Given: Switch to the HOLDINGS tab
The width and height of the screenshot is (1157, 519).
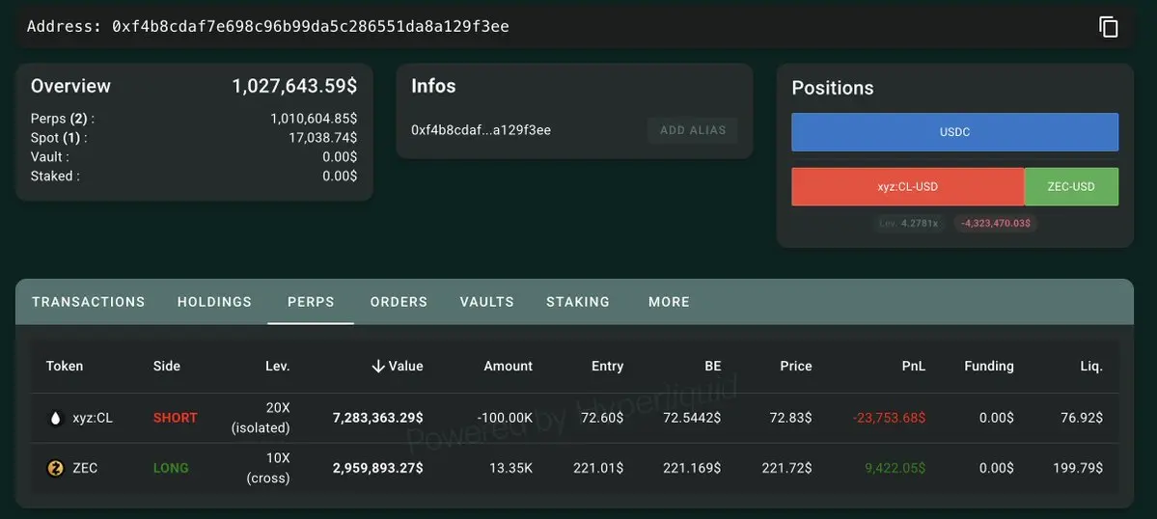Looking at the screenshot, I should click(x=215, y=302).
